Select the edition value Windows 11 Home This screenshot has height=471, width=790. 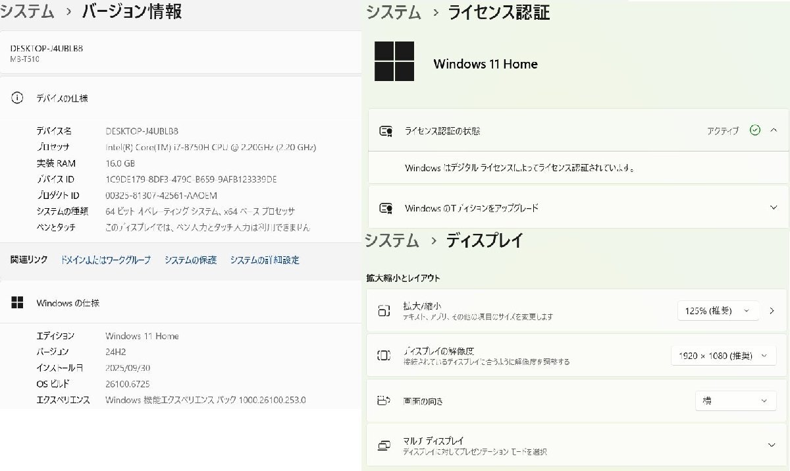[x=142, y=336]
